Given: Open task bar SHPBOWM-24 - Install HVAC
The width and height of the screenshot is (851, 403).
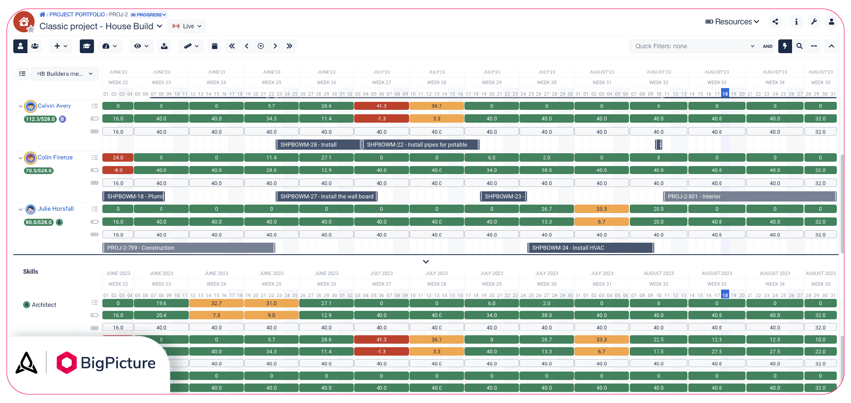Looking at the screenshot, I should pos(591,248).
